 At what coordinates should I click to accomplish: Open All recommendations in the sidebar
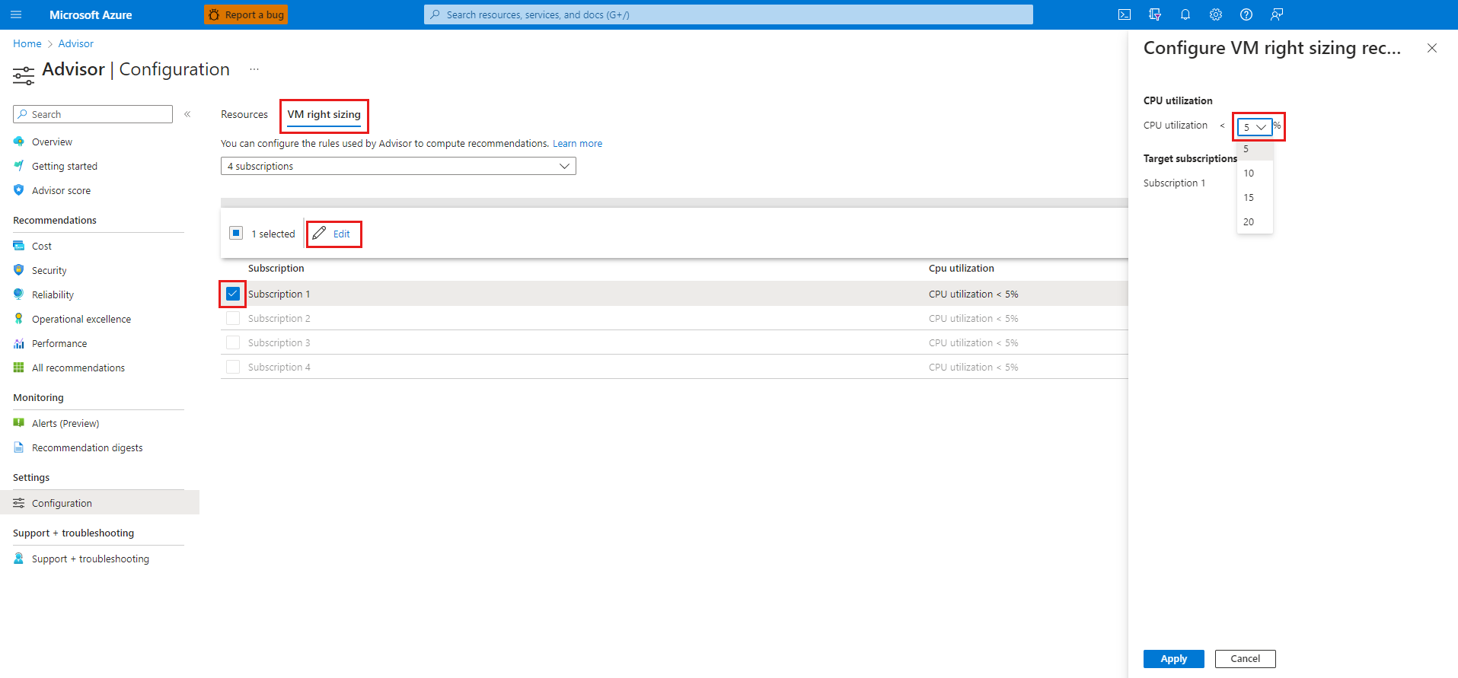(x=78, y=368)
